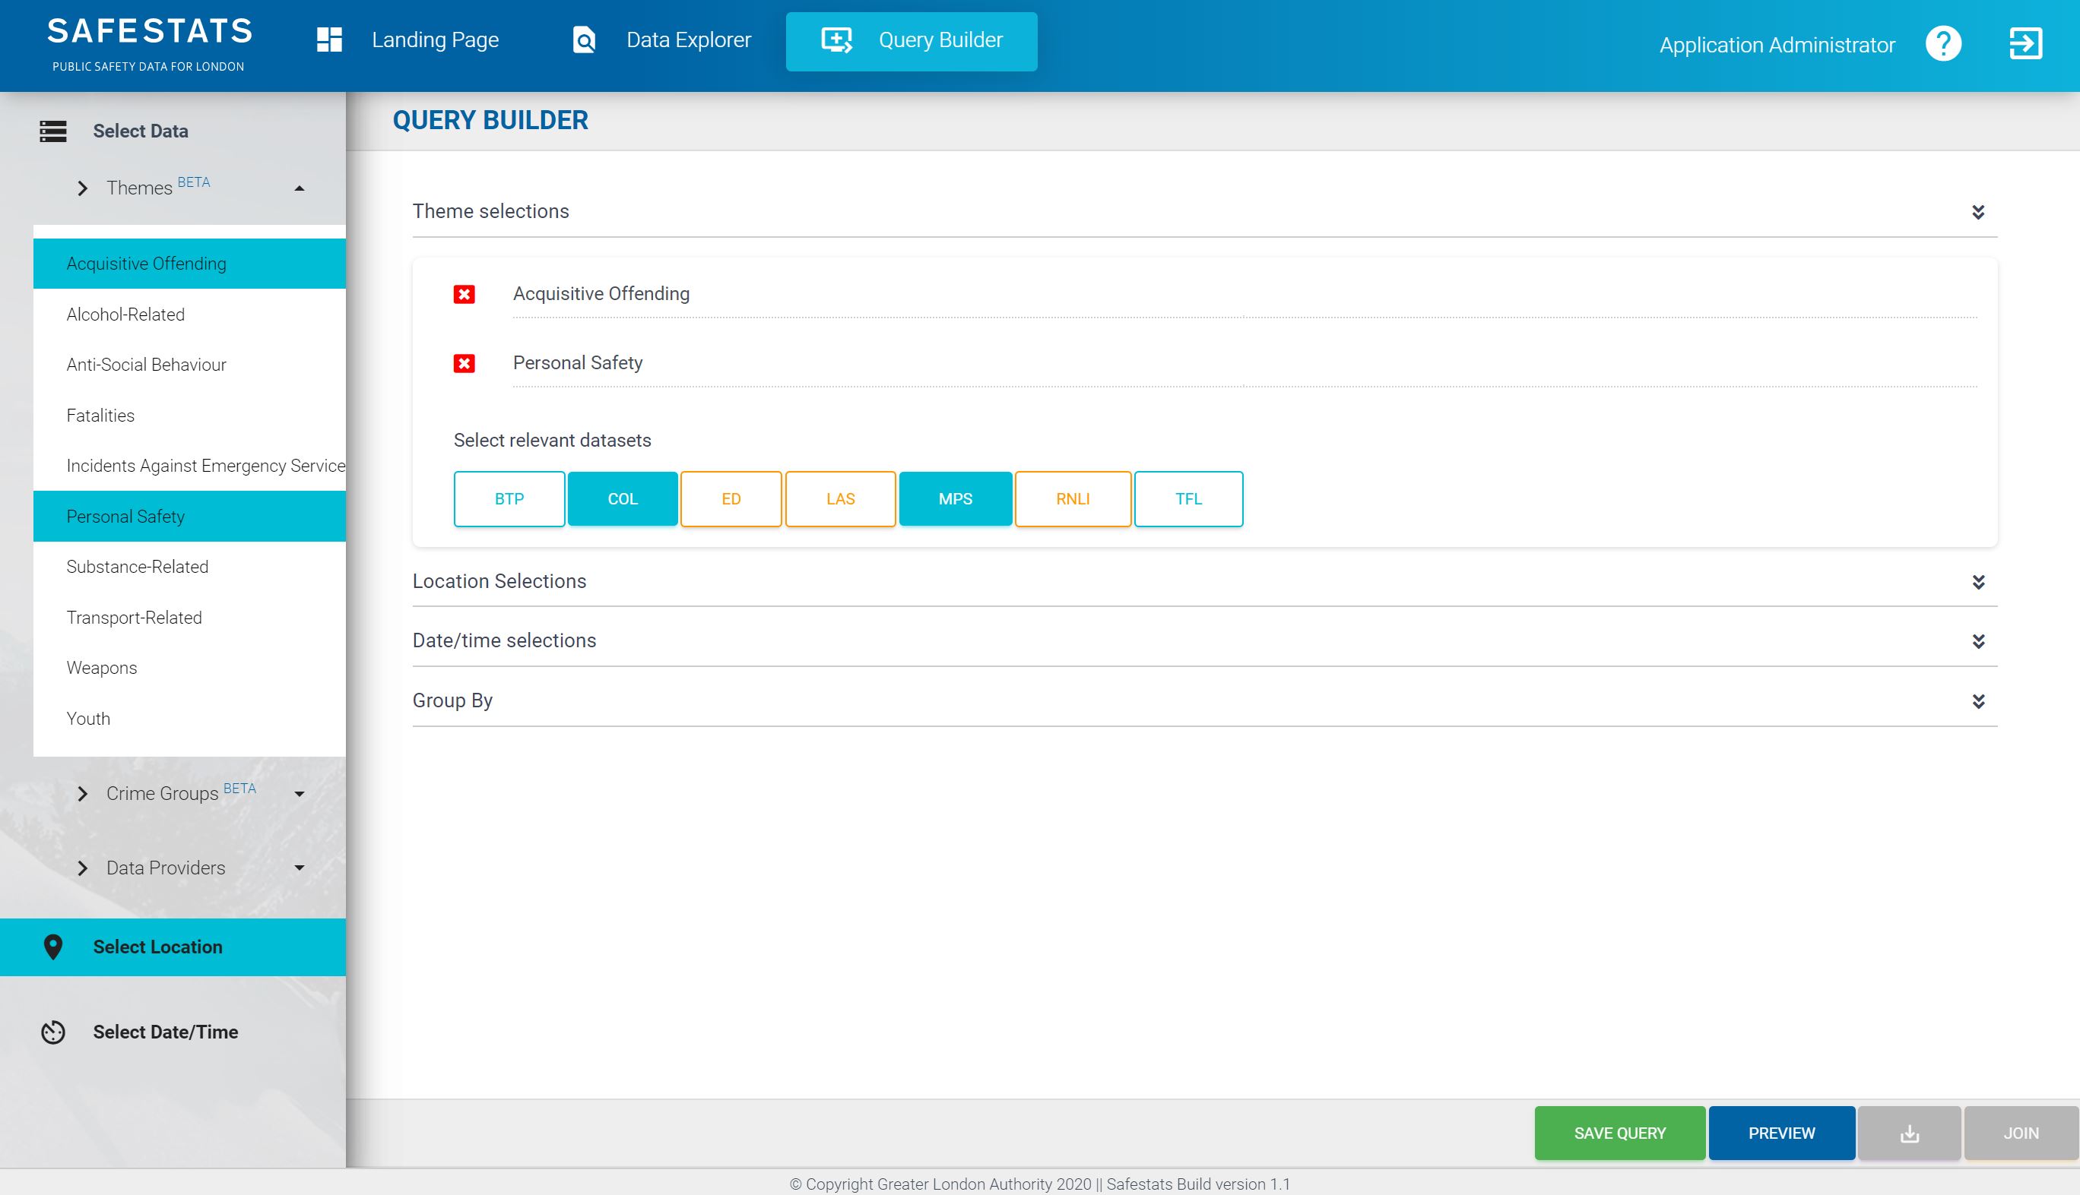This screenshot has height=1195, width=2080.
Task: Click the Data Providers right chevron
Action: [x=82, y=868]
